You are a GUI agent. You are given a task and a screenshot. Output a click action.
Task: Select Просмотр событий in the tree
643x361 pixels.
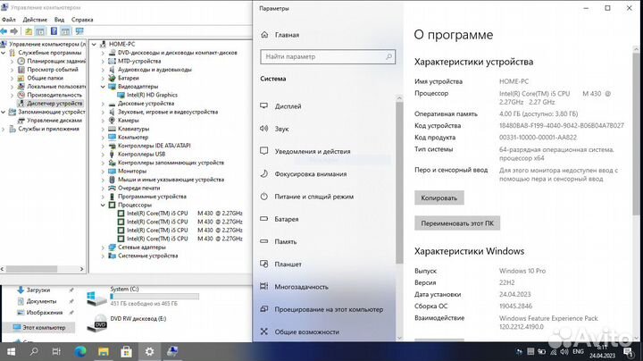click(x=53, y=70)
